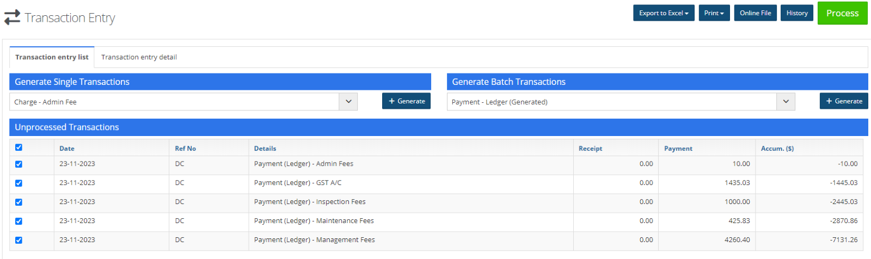Image resolution: width=871 pixels, height=259 pixels.
Task: Click the Generate Single Transactions header
Action: (220, 82)
